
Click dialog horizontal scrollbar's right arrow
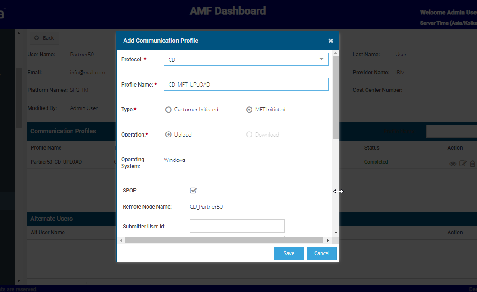click(x=328, y=241)
